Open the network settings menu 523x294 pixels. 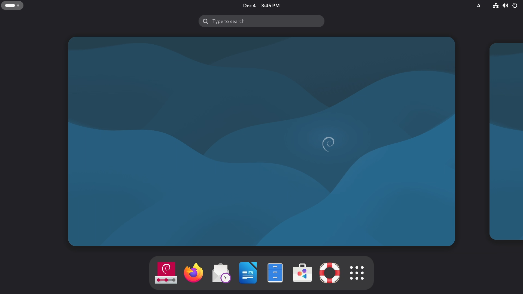[x=495, y=5]
